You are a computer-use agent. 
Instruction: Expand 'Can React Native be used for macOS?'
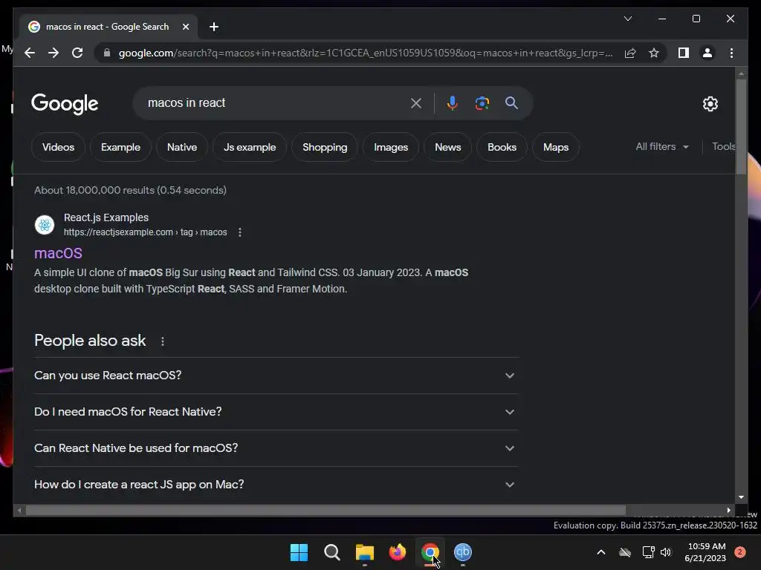[x=276, y=448]
